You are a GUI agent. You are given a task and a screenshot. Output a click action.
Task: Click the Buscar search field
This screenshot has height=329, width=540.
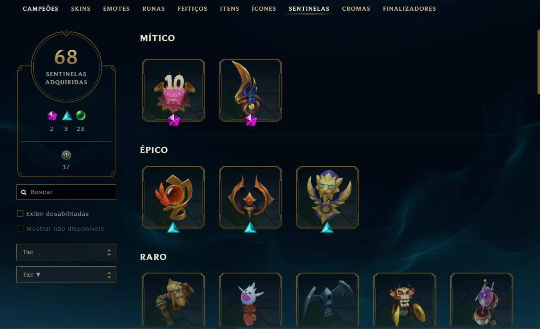pyautogui.click(x=66, y=192)
